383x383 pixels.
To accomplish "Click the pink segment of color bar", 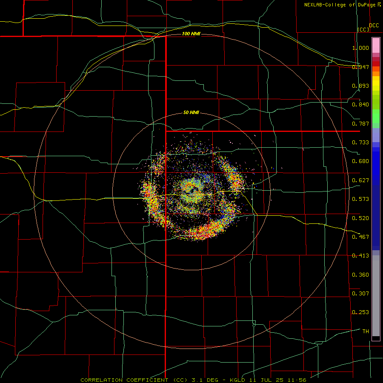I will [x=376, y=46].
